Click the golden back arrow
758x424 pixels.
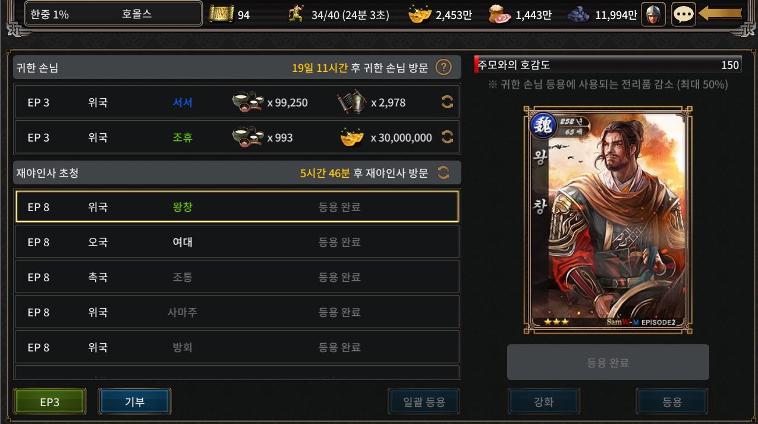click(720, 14)
